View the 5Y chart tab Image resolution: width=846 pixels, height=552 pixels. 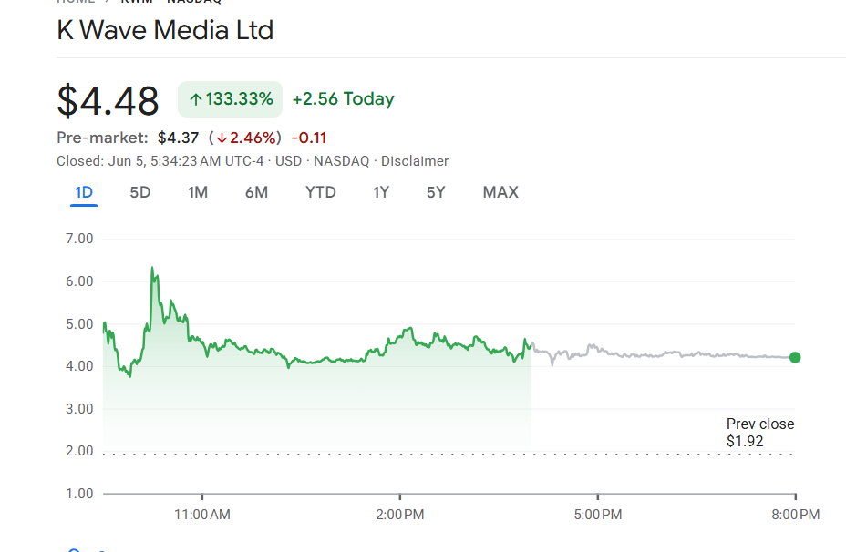436,192
